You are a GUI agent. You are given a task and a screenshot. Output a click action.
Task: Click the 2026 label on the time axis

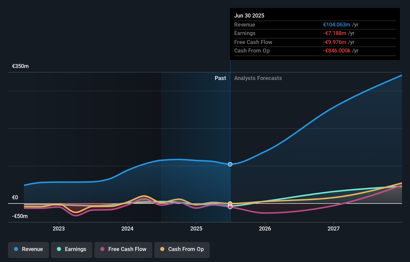coord(265,228)
